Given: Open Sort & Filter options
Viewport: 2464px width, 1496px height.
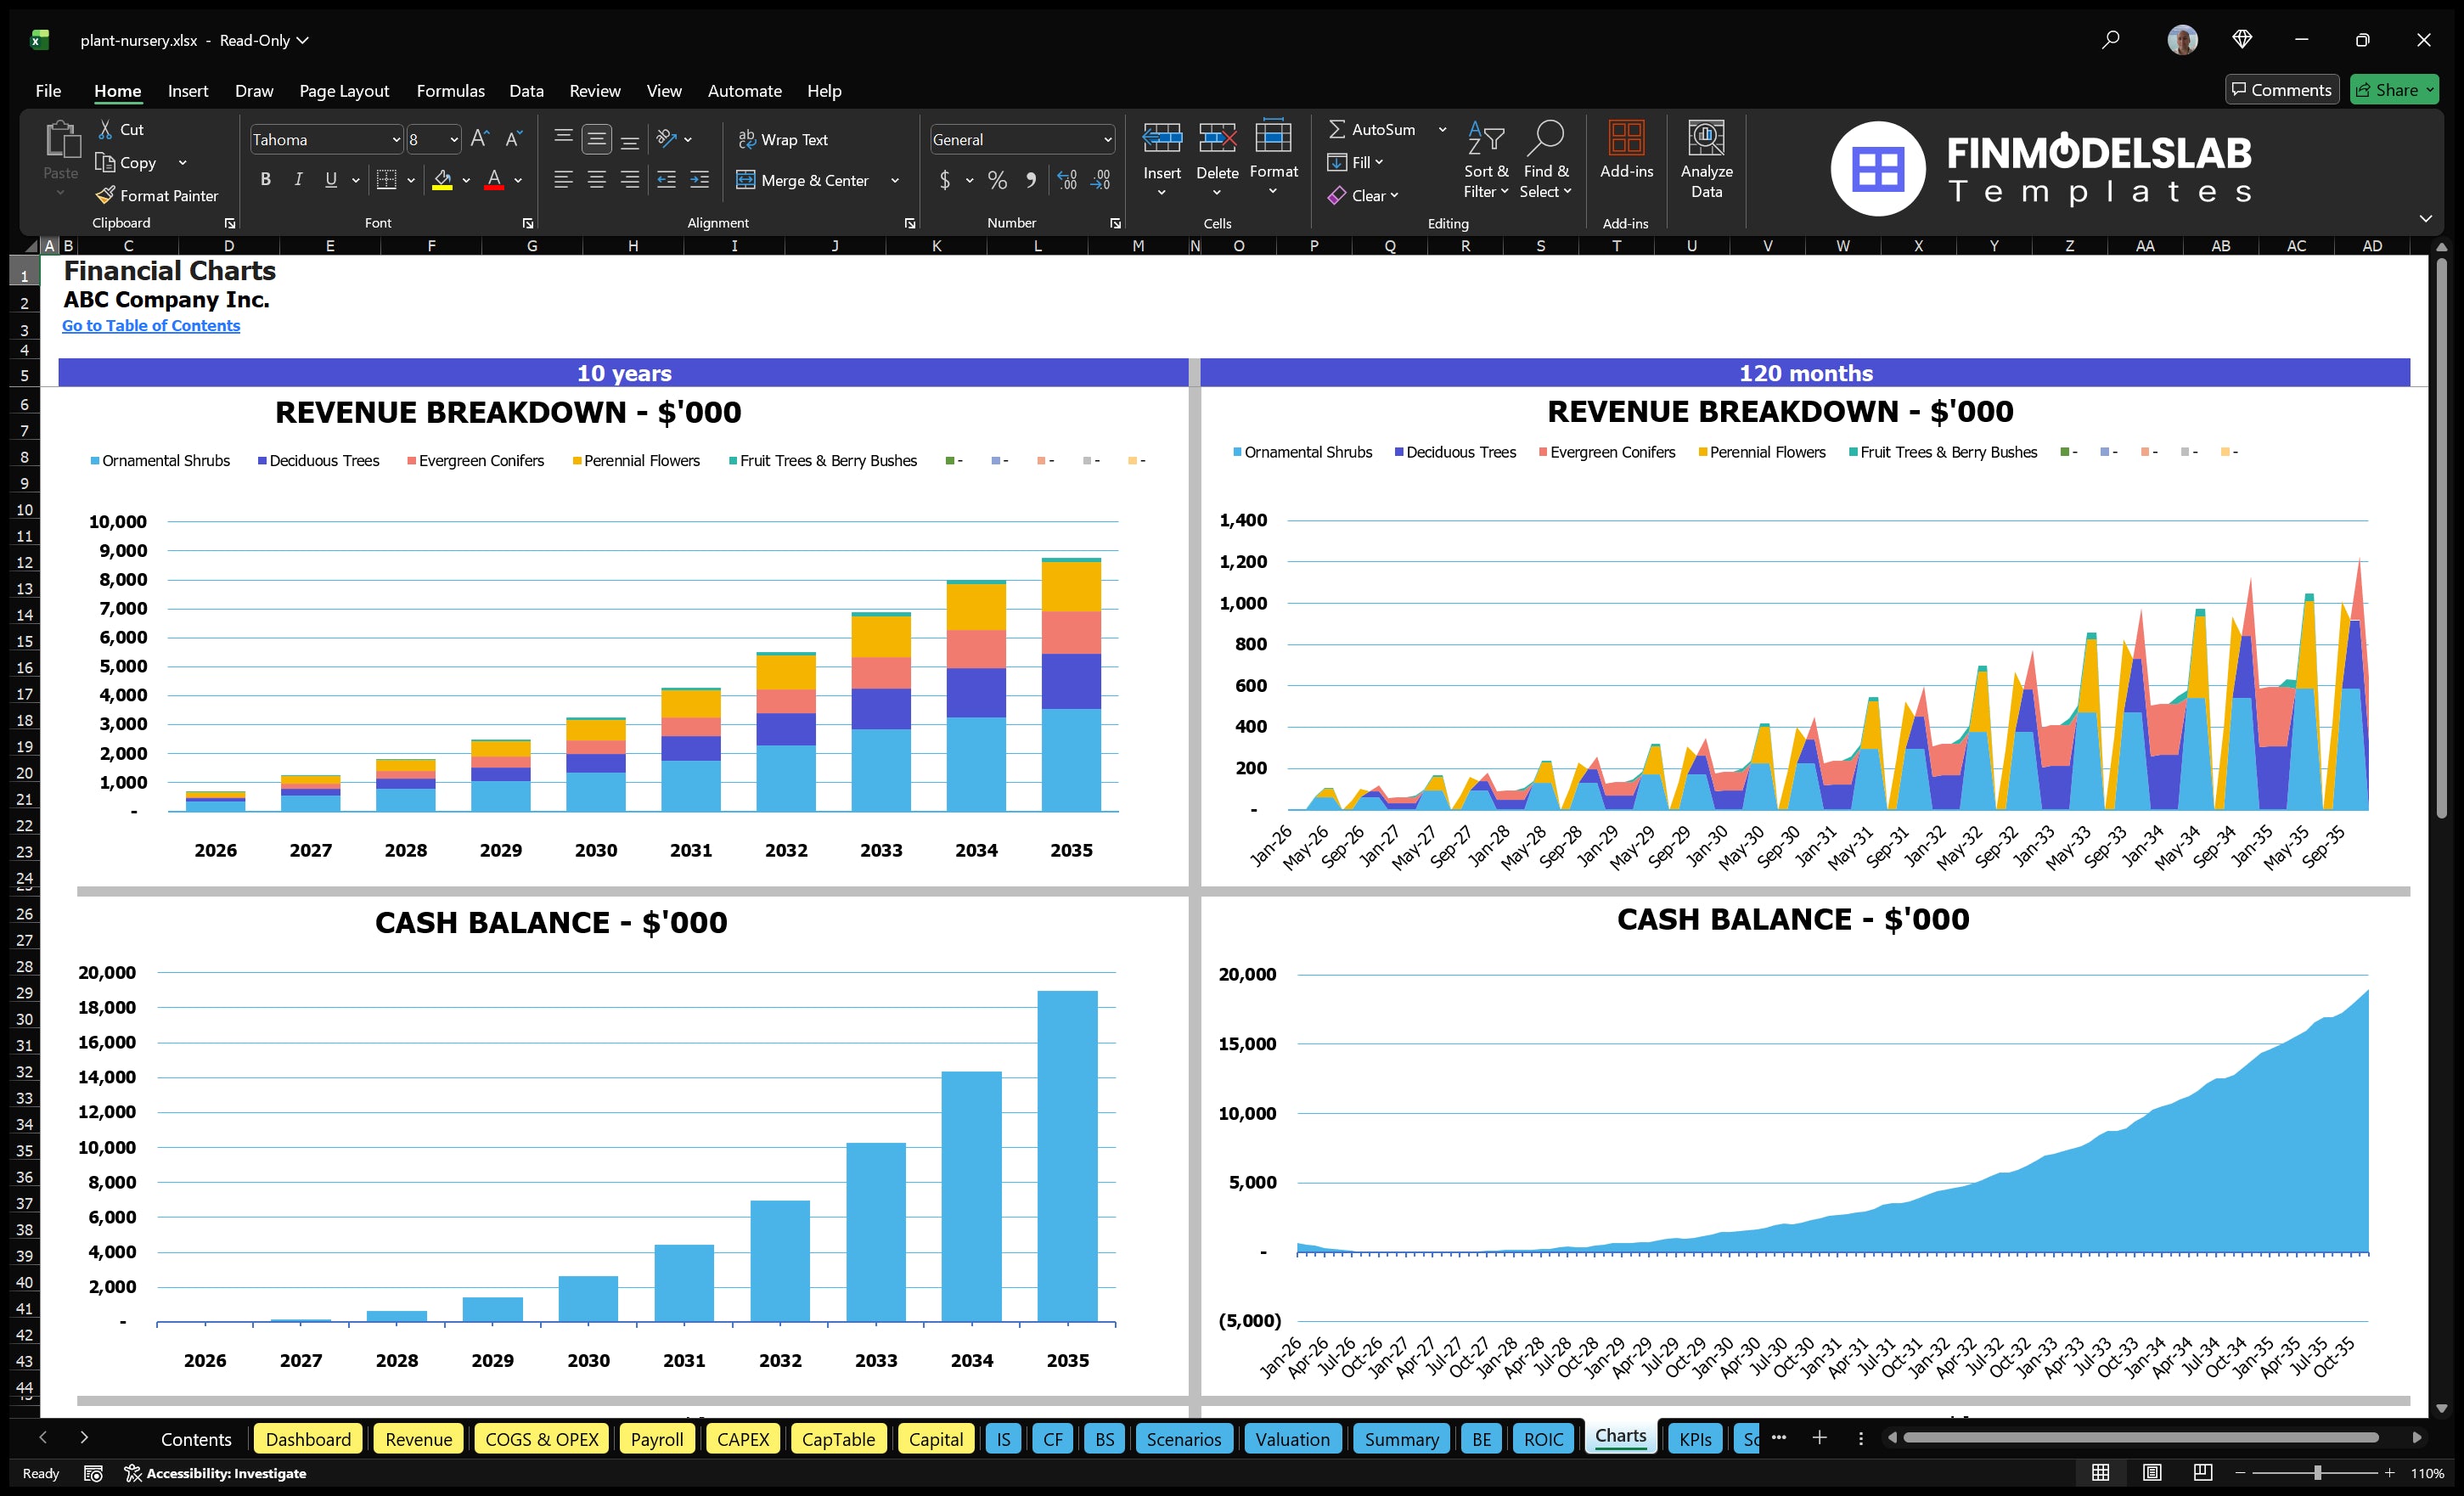Looking at the screenshot, I should (1486, 160).
